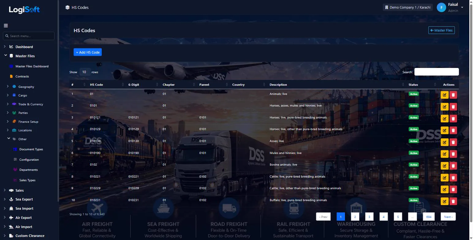Edit the Asses; live row
This screenshot has width=473, height=240.
pos(444,142)
